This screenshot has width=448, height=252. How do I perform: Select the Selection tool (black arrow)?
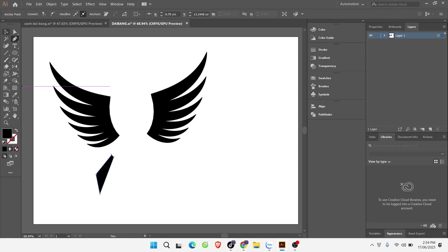pyautogui.click(x=6, y=32)
